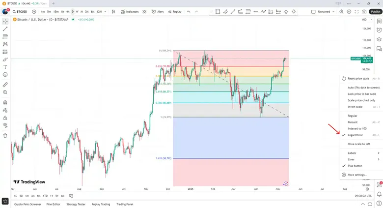Select the ruler measure tool
The height and width of the screenshot is (208, 383).
click(5, 85)
